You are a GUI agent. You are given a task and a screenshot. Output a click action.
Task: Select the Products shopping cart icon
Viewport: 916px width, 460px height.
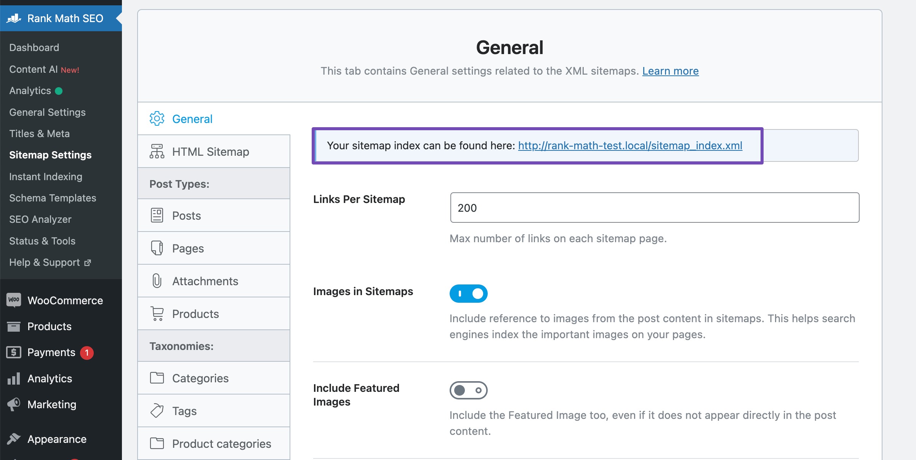click(157, 313)
